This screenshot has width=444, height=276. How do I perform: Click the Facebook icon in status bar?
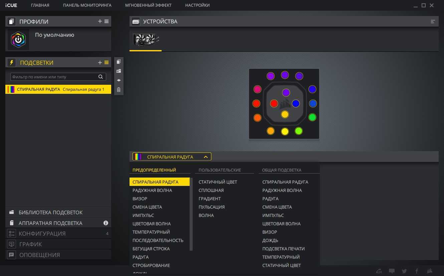coord(417,271)
